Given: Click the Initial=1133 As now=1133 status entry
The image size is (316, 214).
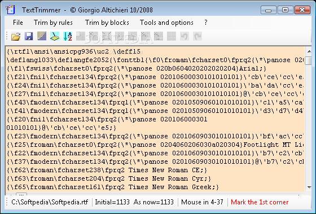Looking at the screenshot, I should (134, 202).
